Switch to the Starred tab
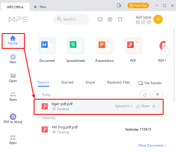 tap(67, 83)
